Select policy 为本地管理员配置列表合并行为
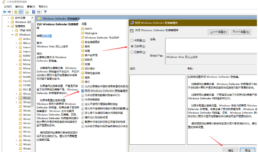Image resolution: width=258 pixels, height=152 pixels. tap(101, 95)
